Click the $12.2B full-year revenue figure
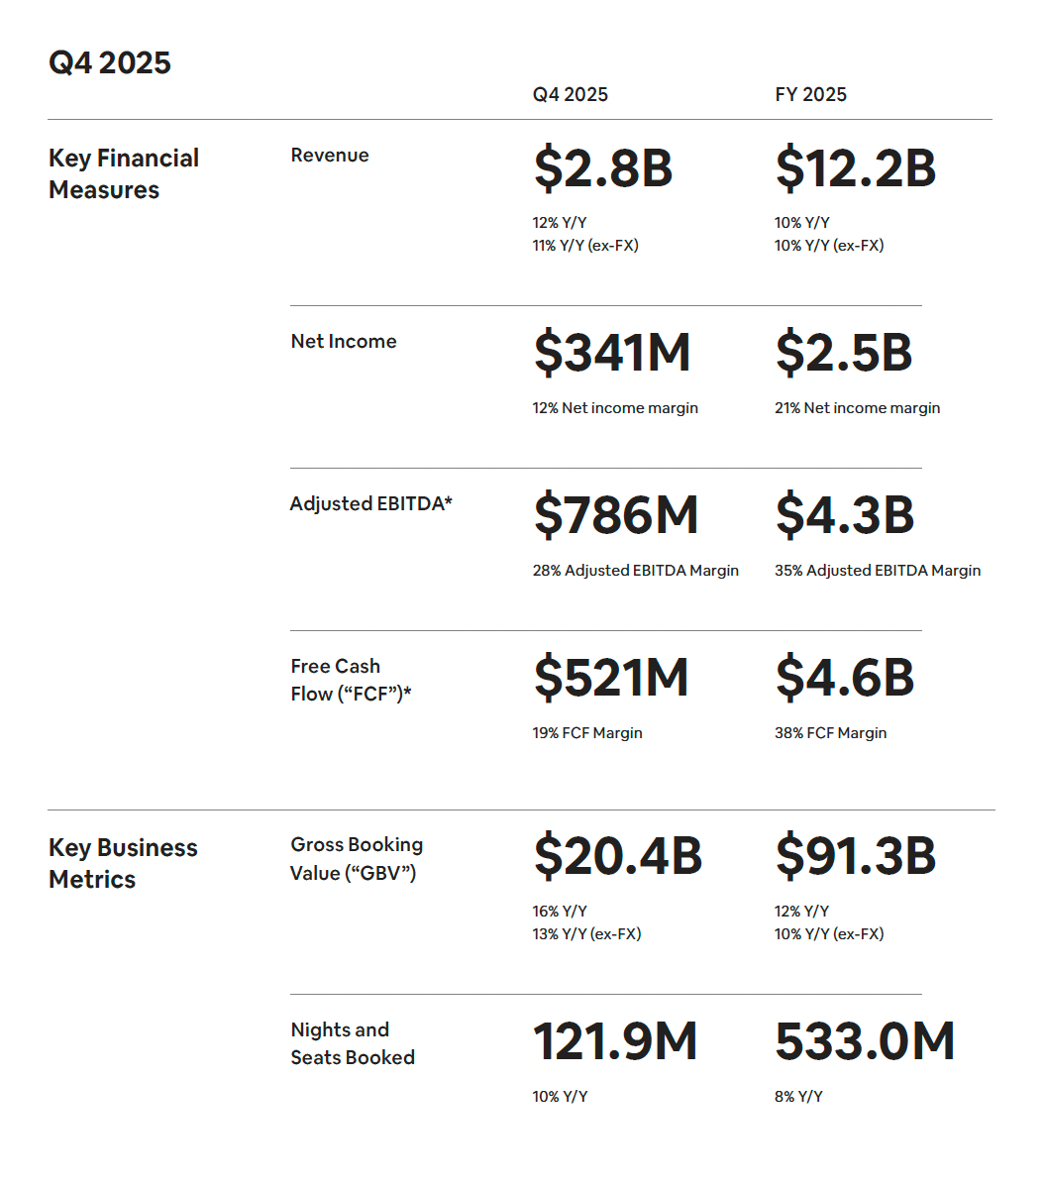Image resolution: width=1046 pixels, height=1187 pixels. coord(855,167)
